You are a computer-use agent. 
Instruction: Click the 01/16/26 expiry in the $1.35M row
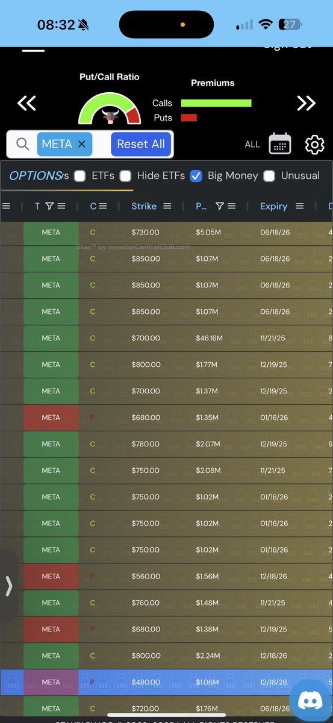(275, 418)
